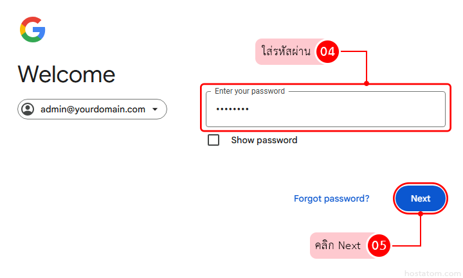The width and height of the screenshot is (463, 278).
Task: Click the 'Show password' label text
Action: [x=264, y=140]
